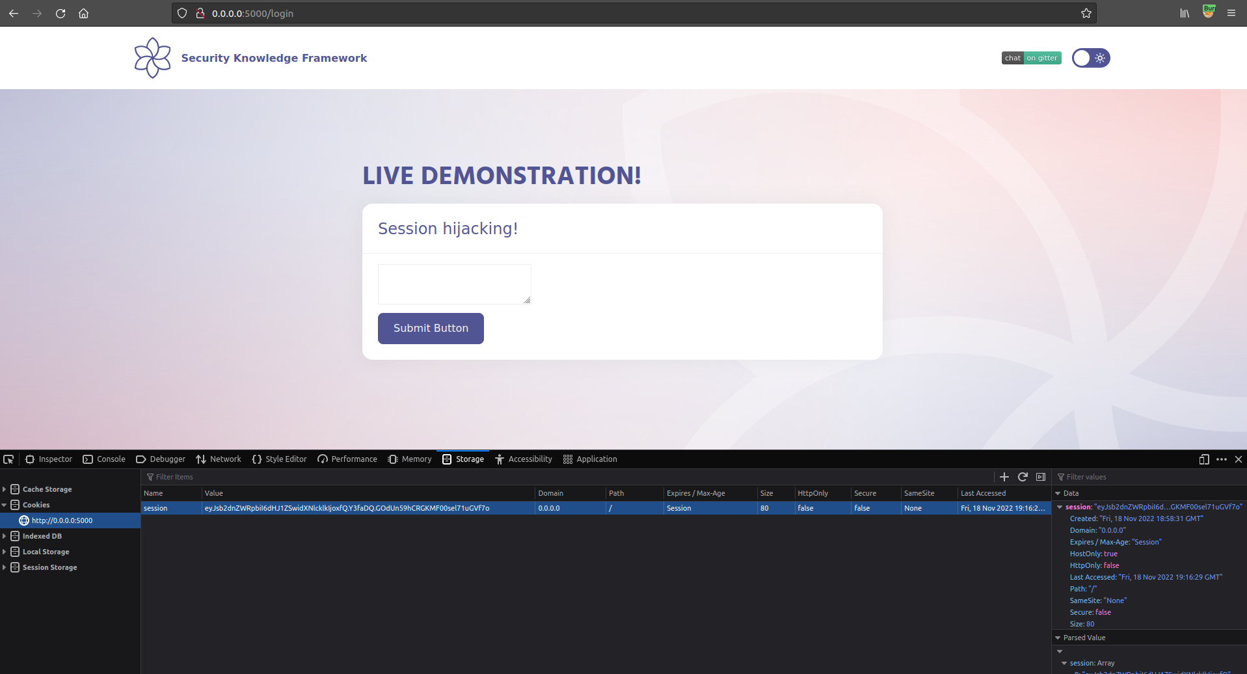
Task: Switch to the Inspector tab
Action: 49,459
